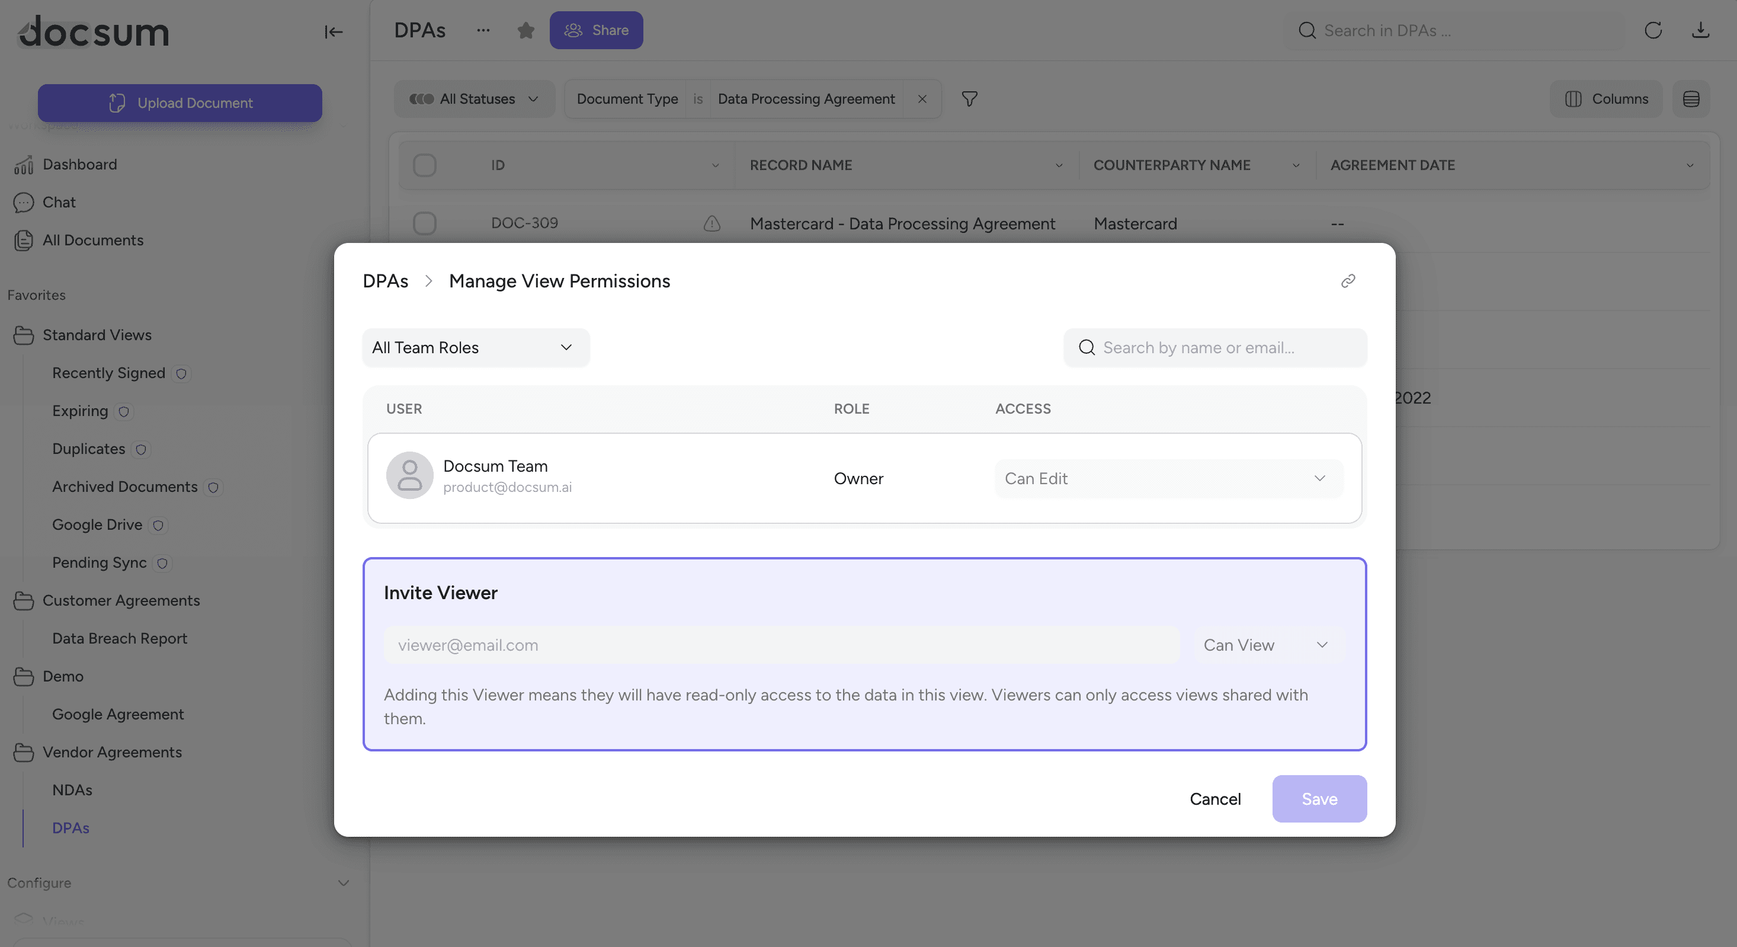Click the Cancel button in dialog
Screen dimensions: 1737x947
pos(1214,799)
